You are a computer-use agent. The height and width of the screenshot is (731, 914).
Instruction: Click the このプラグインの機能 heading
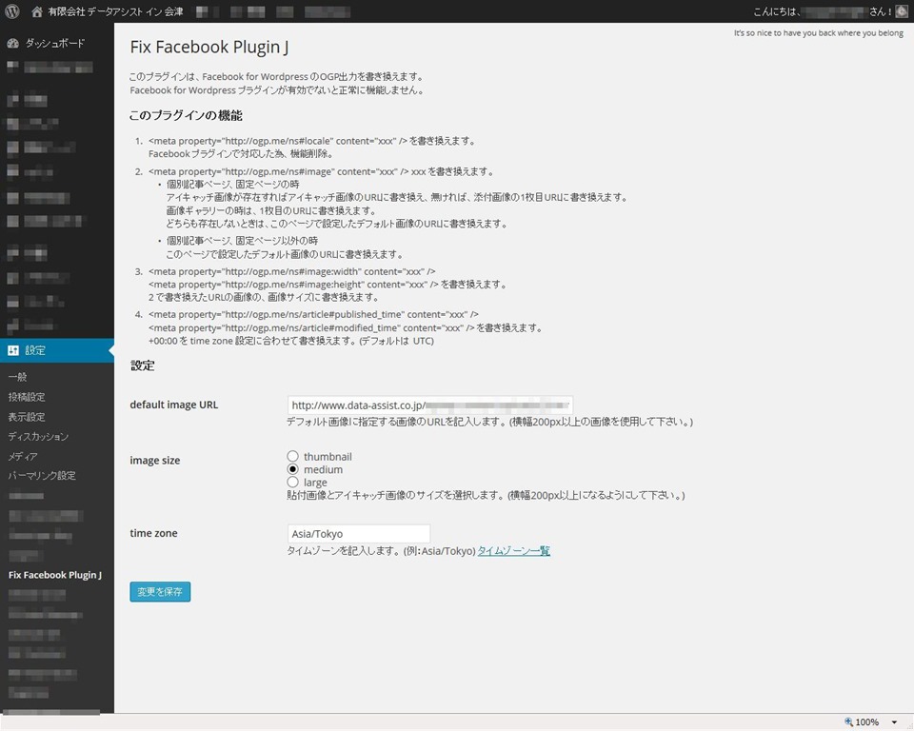(x=186, y=115)
